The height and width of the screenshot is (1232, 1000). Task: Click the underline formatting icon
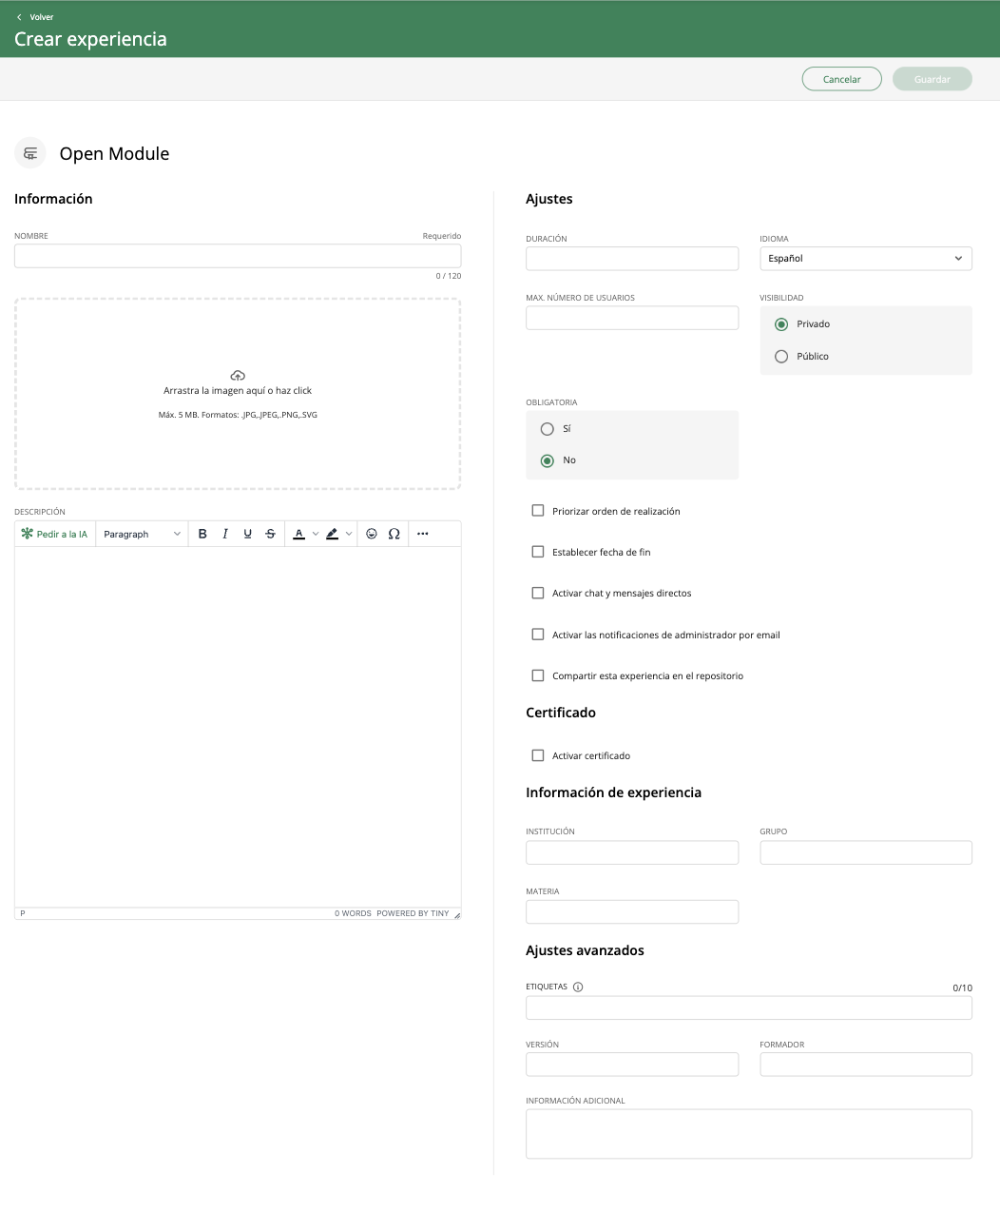pyautogui.click(x=248, y=534)
